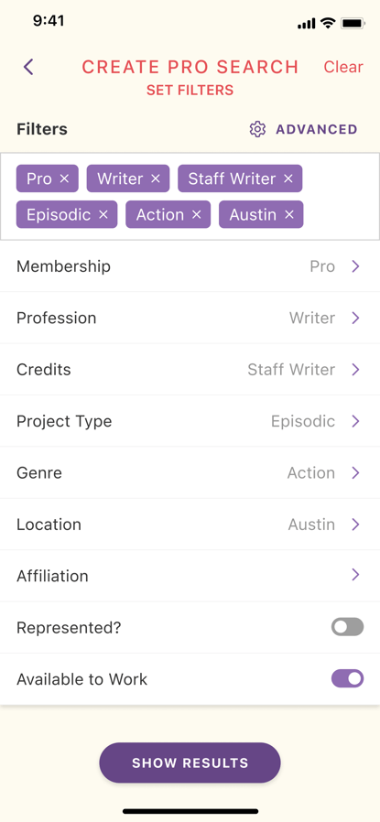Screen dimensions: 380x822
Task: Remove the Action filter chip
Action: pyautogui.click(x=197, y=214)
